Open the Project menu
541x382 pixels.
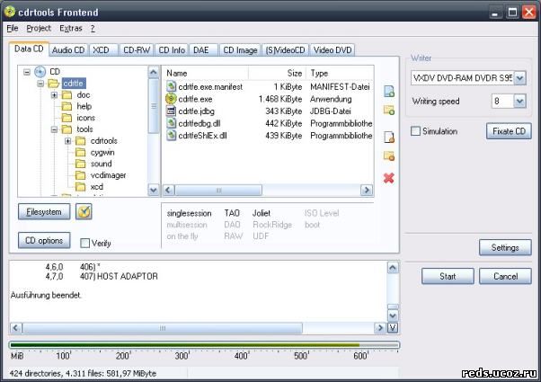[39, 28]
